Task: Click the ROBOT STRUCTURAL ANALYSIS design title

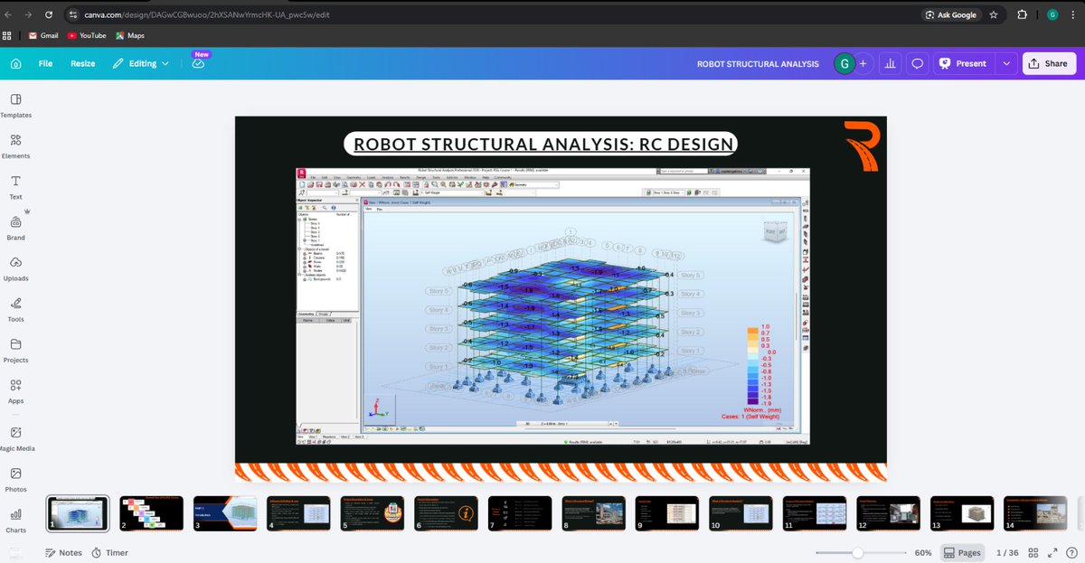Action: (758, 64)
